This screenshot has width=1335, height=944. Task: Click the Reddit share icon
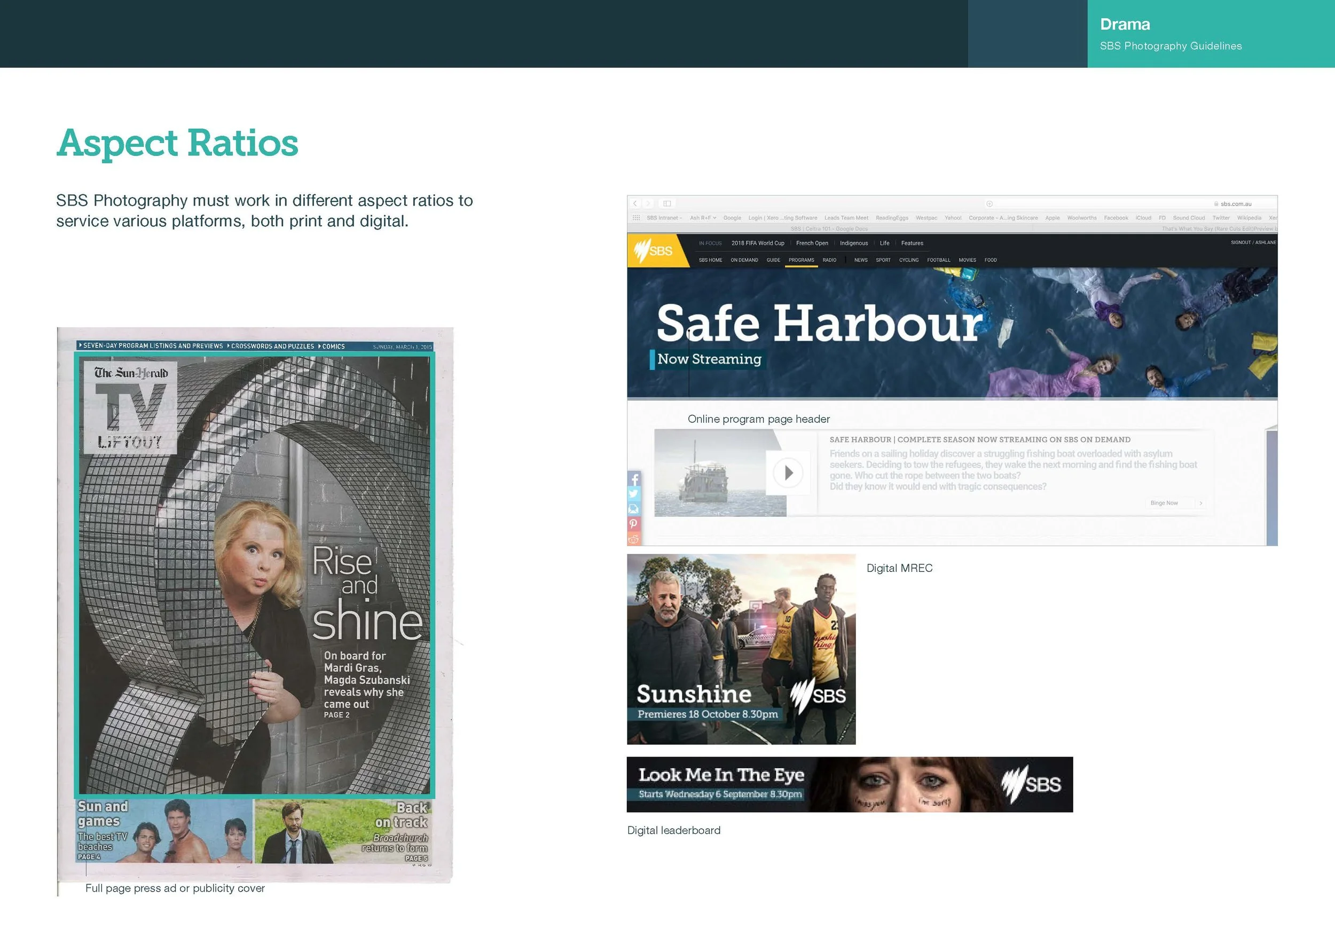(x=634, y=539)
